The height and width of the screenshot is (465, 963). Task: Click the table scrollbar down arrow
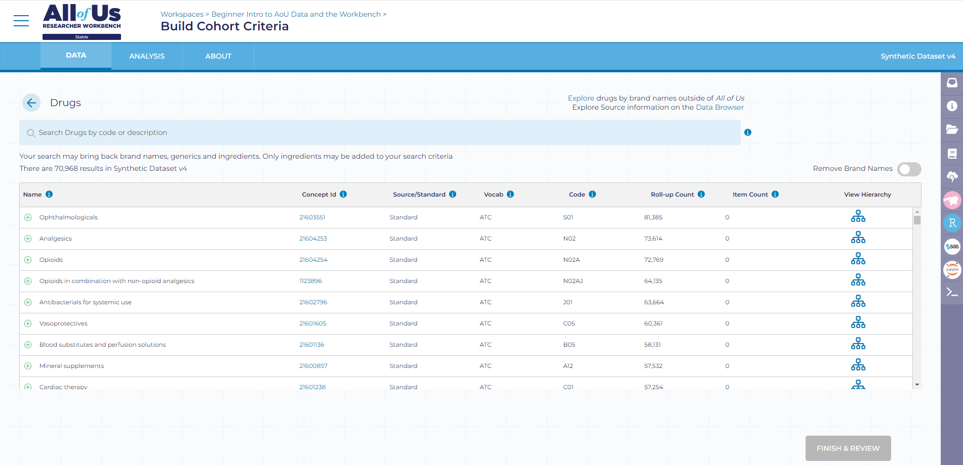tap(917, 385)
